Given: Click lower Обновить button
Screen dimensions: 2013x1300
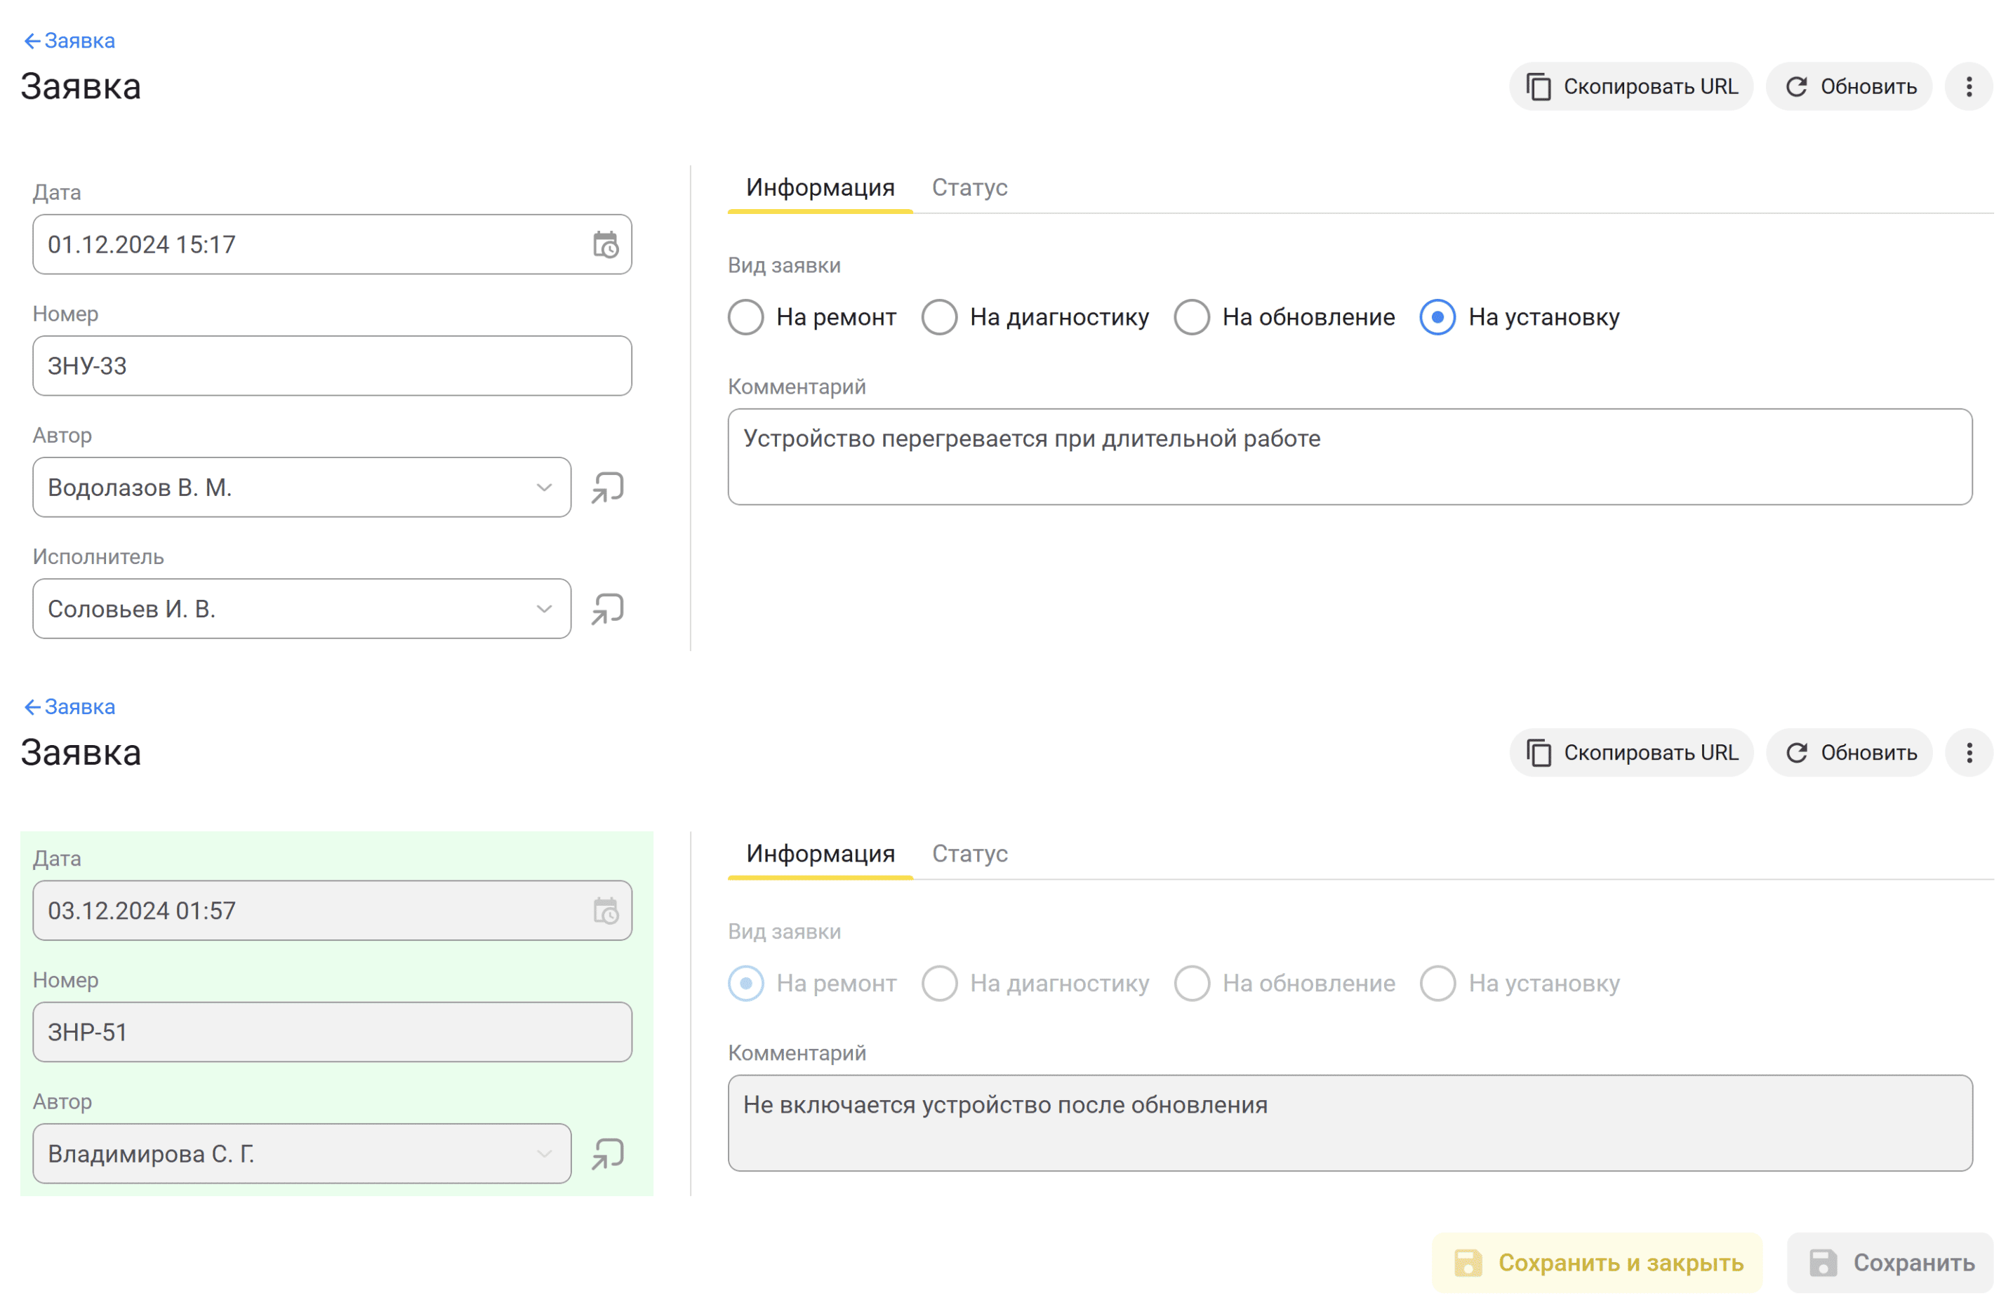Looking at the screenshot, I should click(1849, 753).
